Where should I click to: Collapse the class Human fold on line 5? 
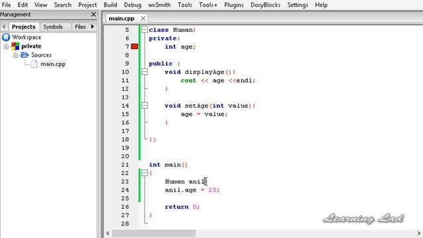coord(145,29)
